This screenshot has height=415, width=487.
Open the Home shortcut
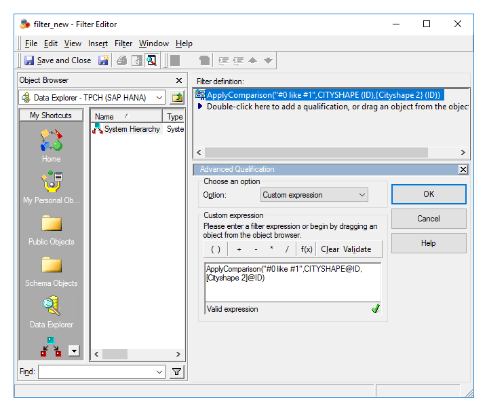(x=52, y=145)
